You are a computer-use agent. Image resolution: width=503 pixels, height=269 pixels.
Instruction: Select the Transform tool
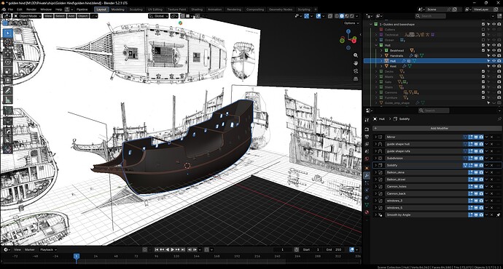pyautogui.click(x=8, y=80)
